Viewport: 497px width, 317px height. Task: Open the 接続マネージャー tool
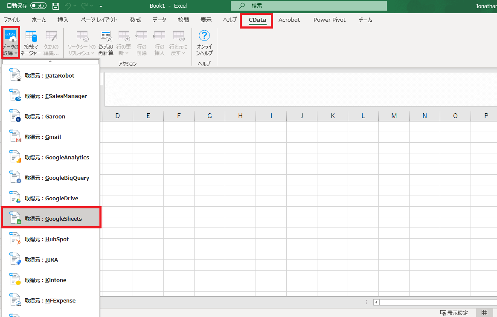31,43
